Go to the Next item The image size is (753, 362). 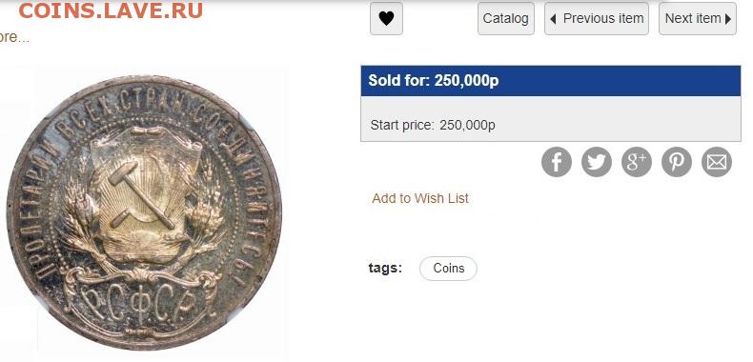pyautogui.click(x=698, y=18)
